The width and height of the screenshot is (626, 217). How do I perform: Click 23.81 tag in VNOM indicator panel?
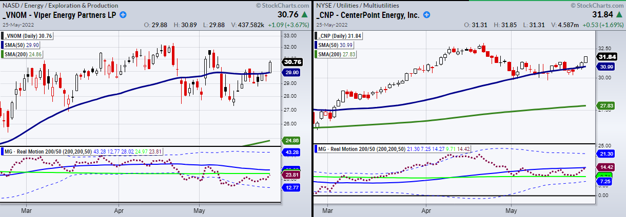[x=292, y=175]
